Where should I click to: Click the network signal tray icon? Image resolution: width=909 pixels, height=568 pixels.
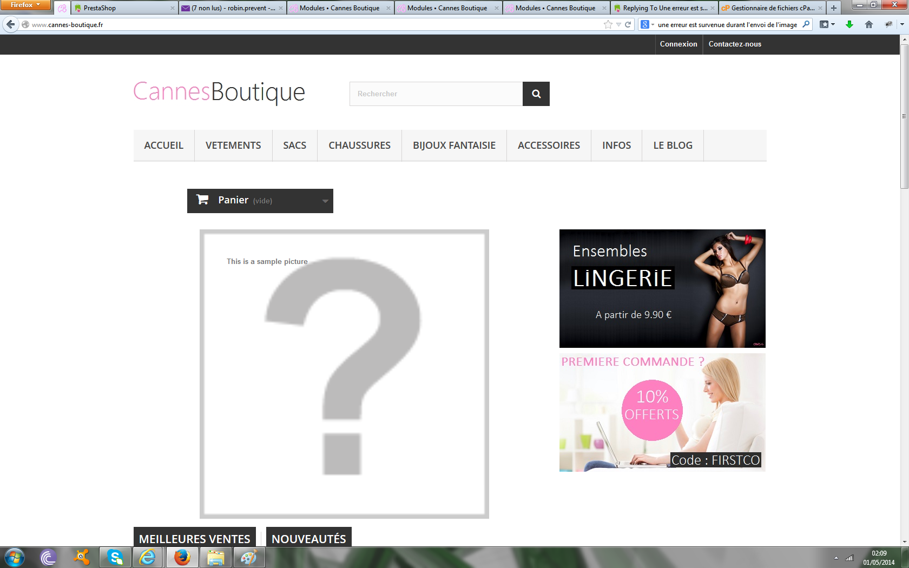(849, 558)
